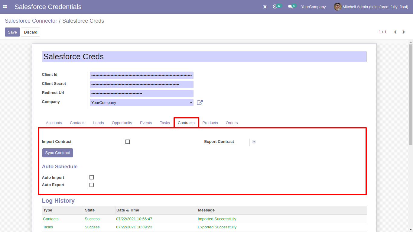Viewport: 413px width, 232px height.
Task: Go to next record arrow
Action: pyautogui.click(x=404, y=32)
